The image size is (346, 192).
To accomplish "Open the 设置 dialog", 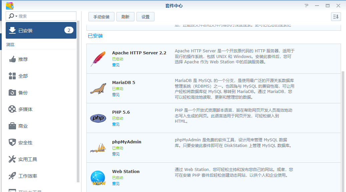I will pos(145,16).
